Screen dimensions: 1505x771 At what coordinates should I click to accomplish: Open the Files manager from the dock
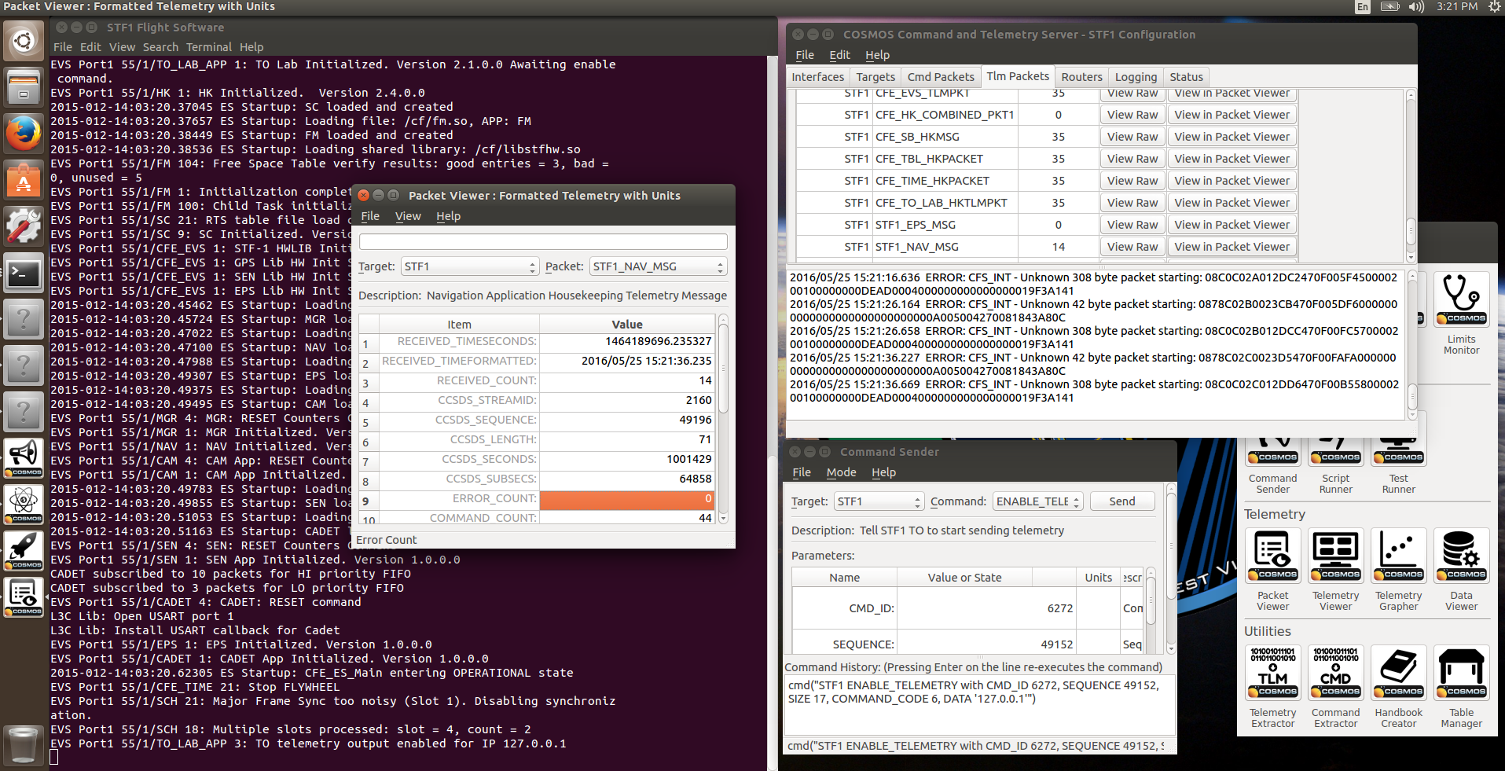tap(24, 86)
